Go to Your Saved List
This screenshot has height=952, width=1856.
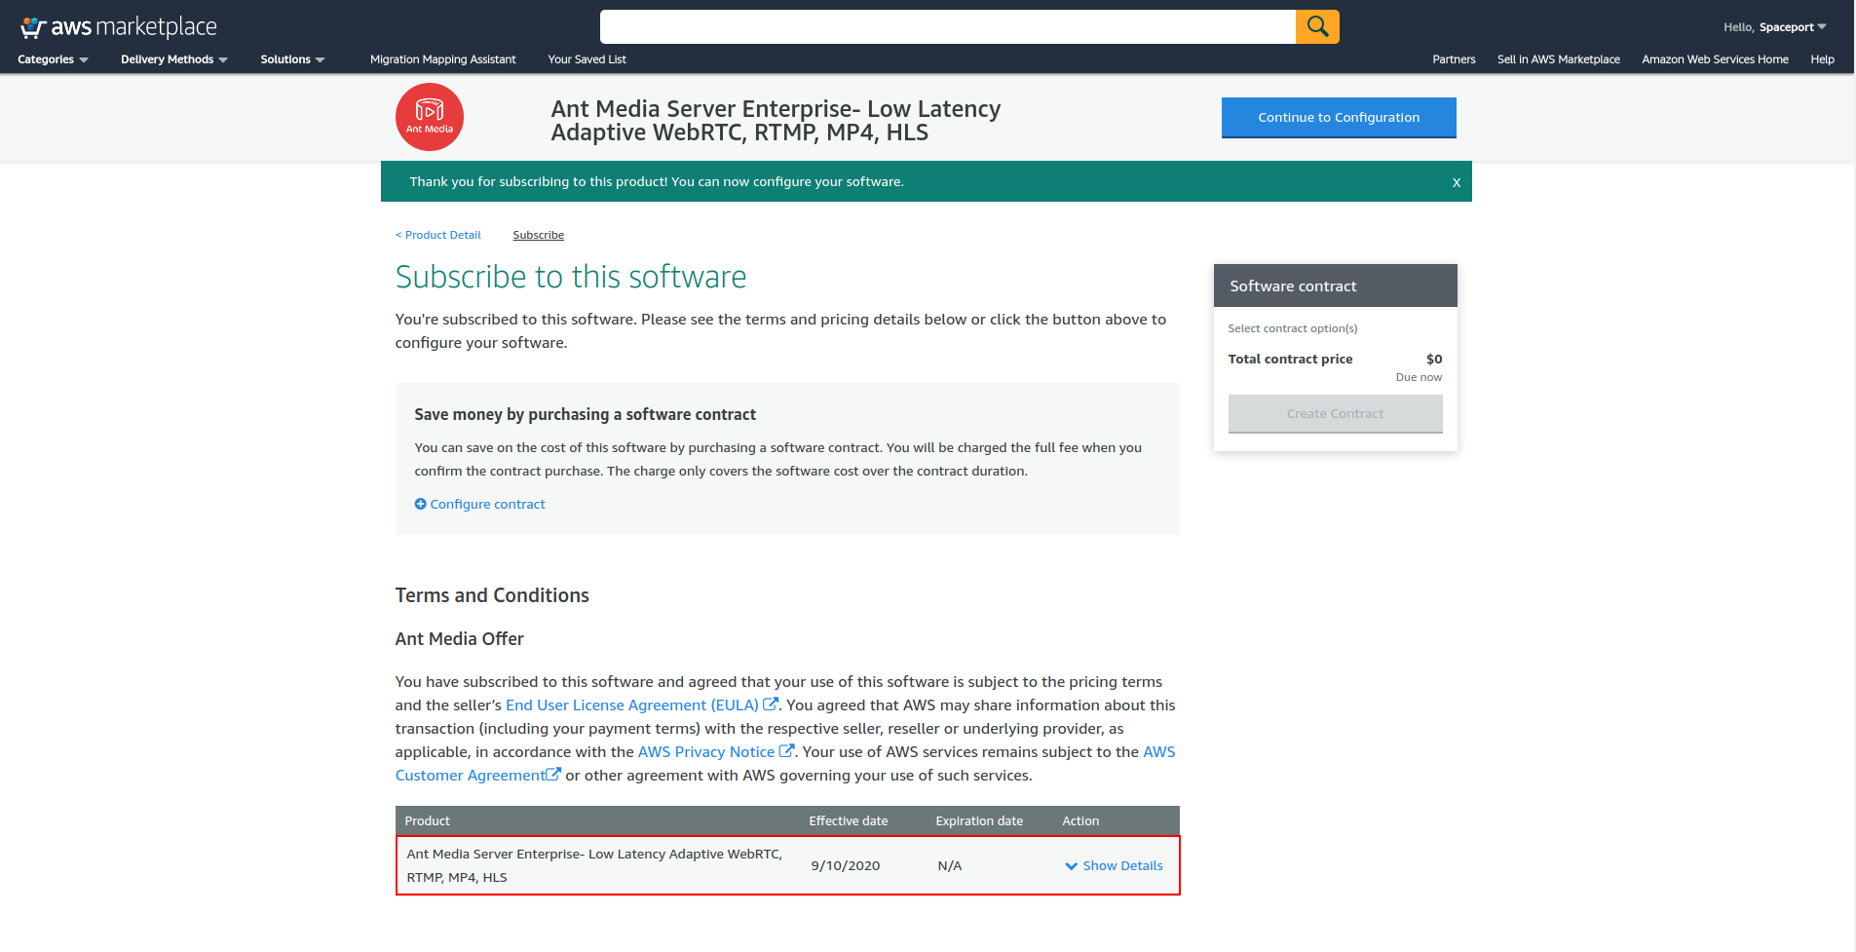[587, 59]
